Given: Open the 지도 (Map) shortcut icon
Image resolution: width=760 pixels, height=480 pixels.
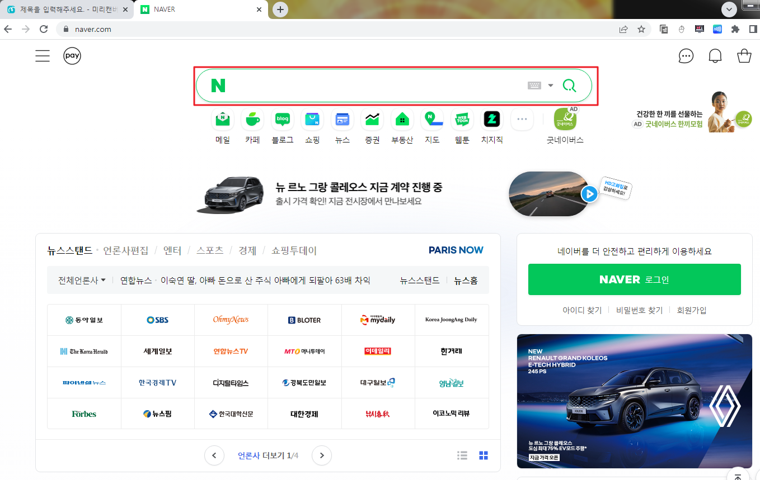Looking at the screenshot, I should (432, 119).
